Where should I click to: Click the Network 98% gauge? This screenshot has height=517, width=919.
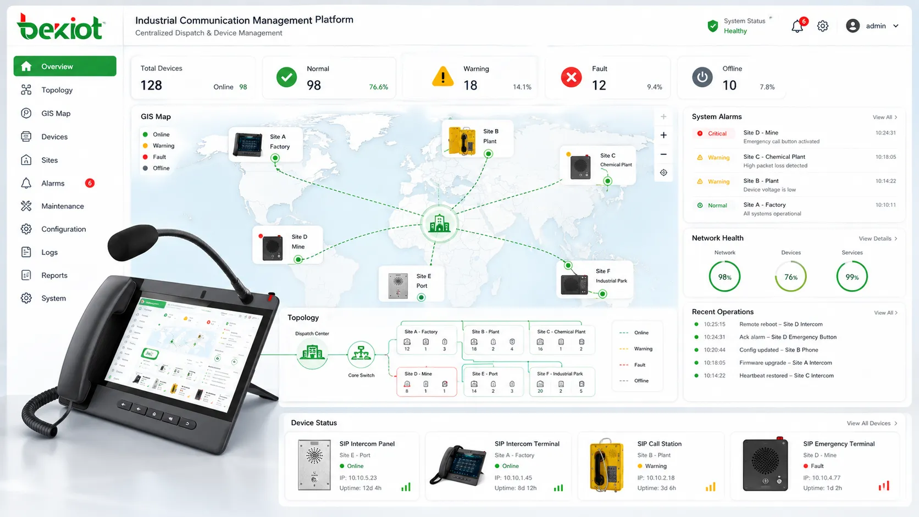point(725,277)
